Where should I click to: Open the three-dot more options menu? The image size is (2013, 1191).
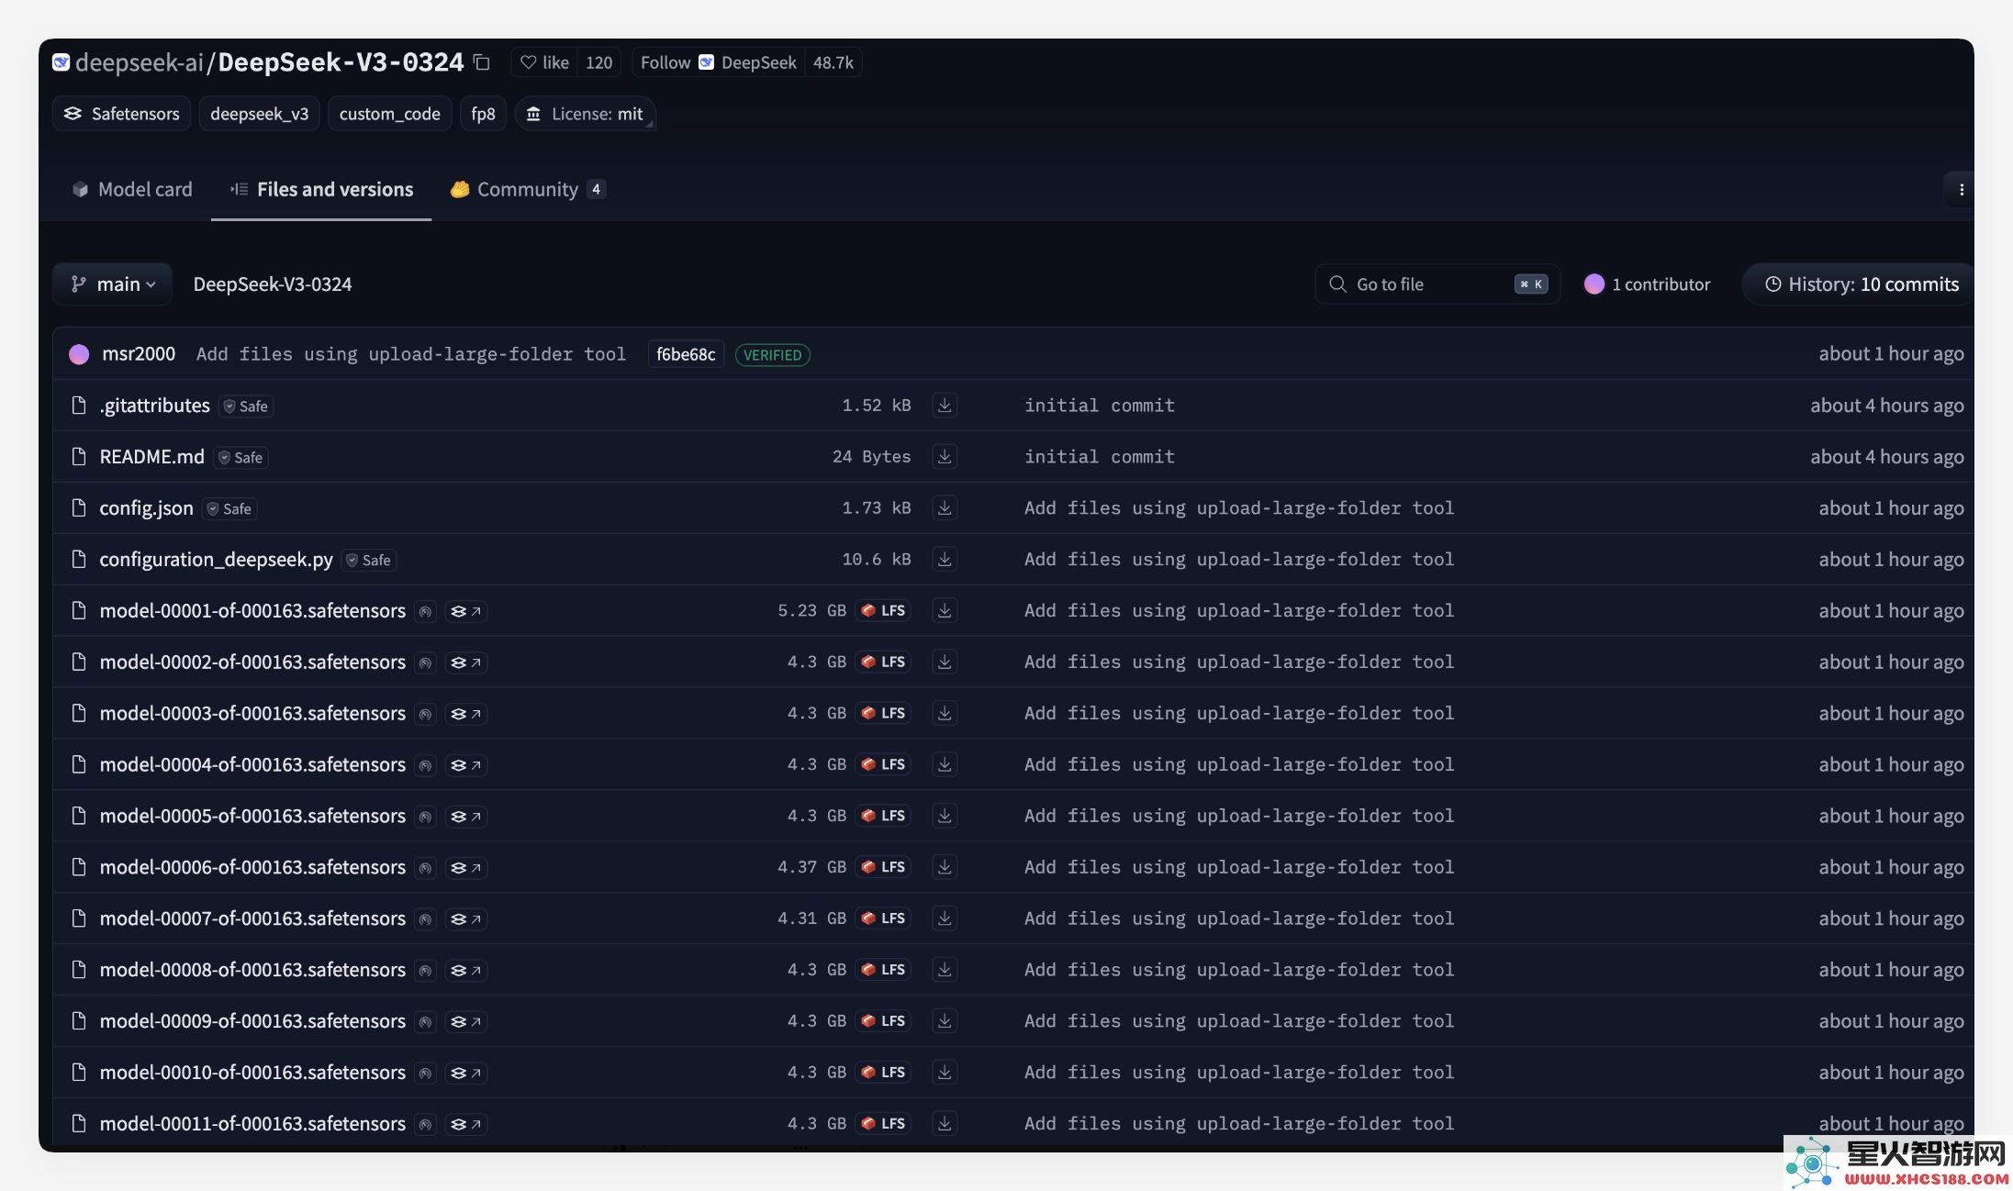tap(1961, 190)
